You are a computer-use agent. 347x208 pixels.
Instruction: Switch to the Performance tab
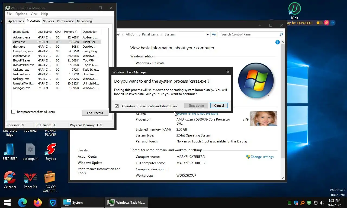65,21
